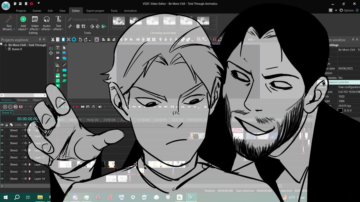The height and width of the screenshot is (202, 360).
Task: Open Windows taskbar search
Action: point(17,198)
